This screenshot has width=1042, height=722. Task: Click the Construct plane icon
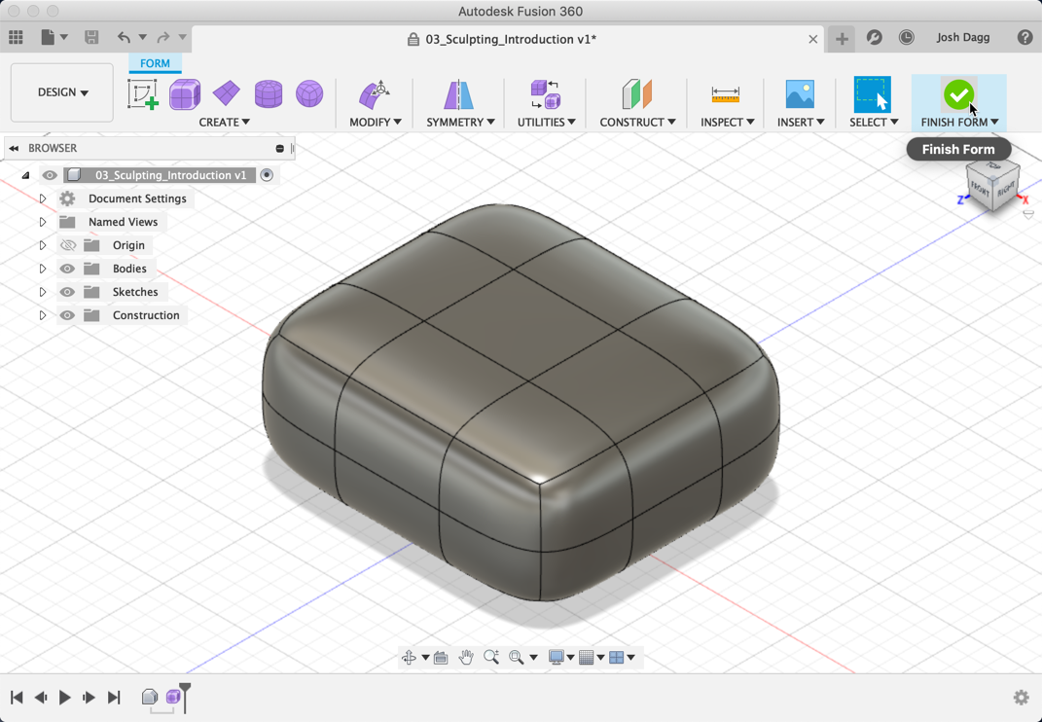point(636,94)
